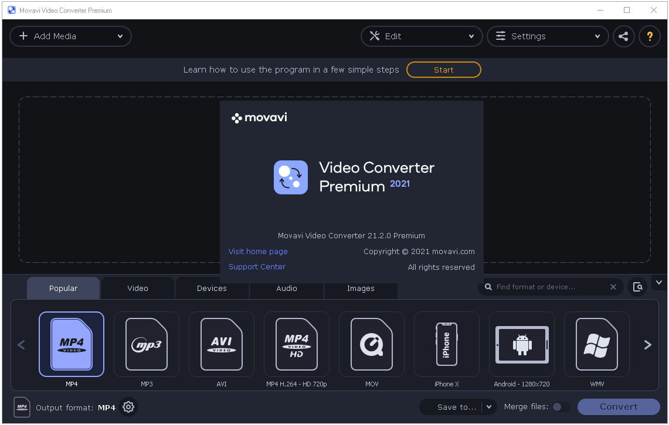Switch to the Devices tab
669x425 pixels.
coord(212,288)
